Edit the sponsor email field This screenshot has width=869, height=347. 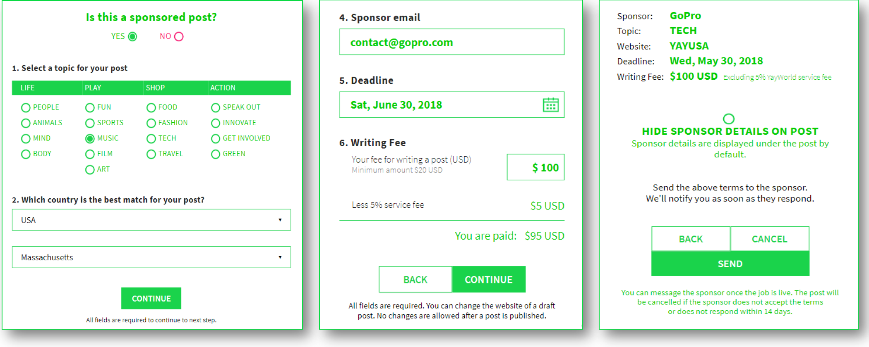pos(452,42)
